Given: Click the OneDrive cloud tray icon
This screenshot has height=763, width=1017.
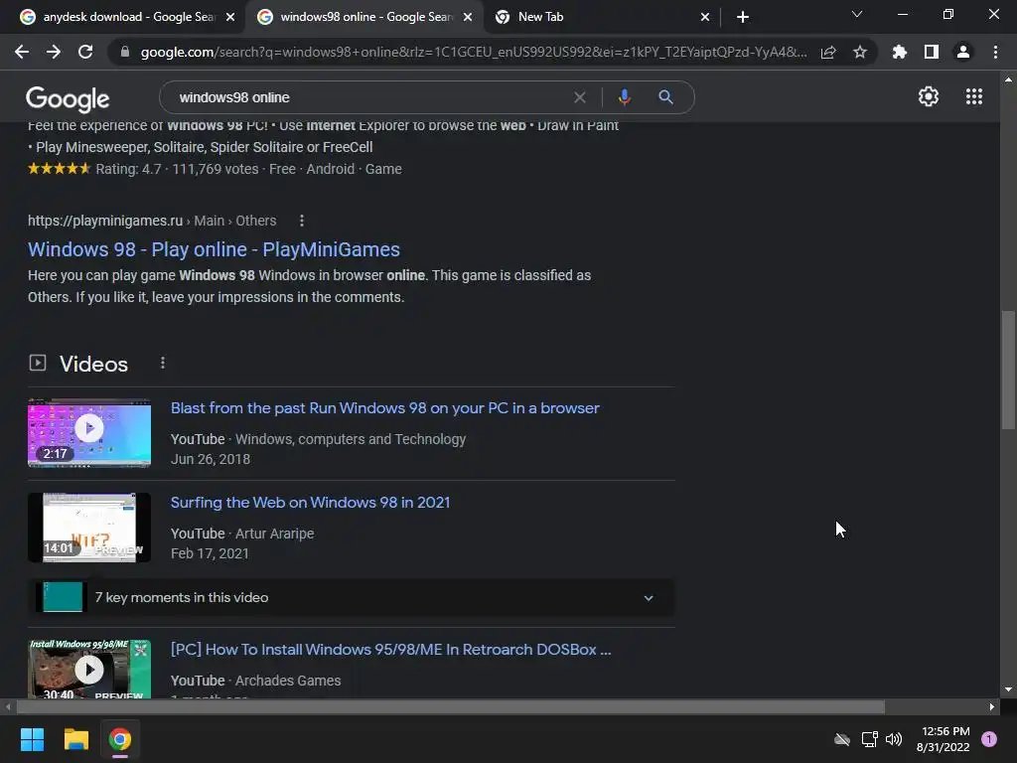Looking at the screenshot, I should tap(842, 739).
